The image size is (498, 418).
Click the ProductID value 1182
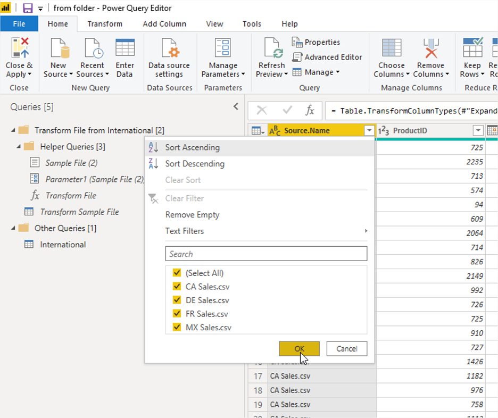(x=475, y=376)
